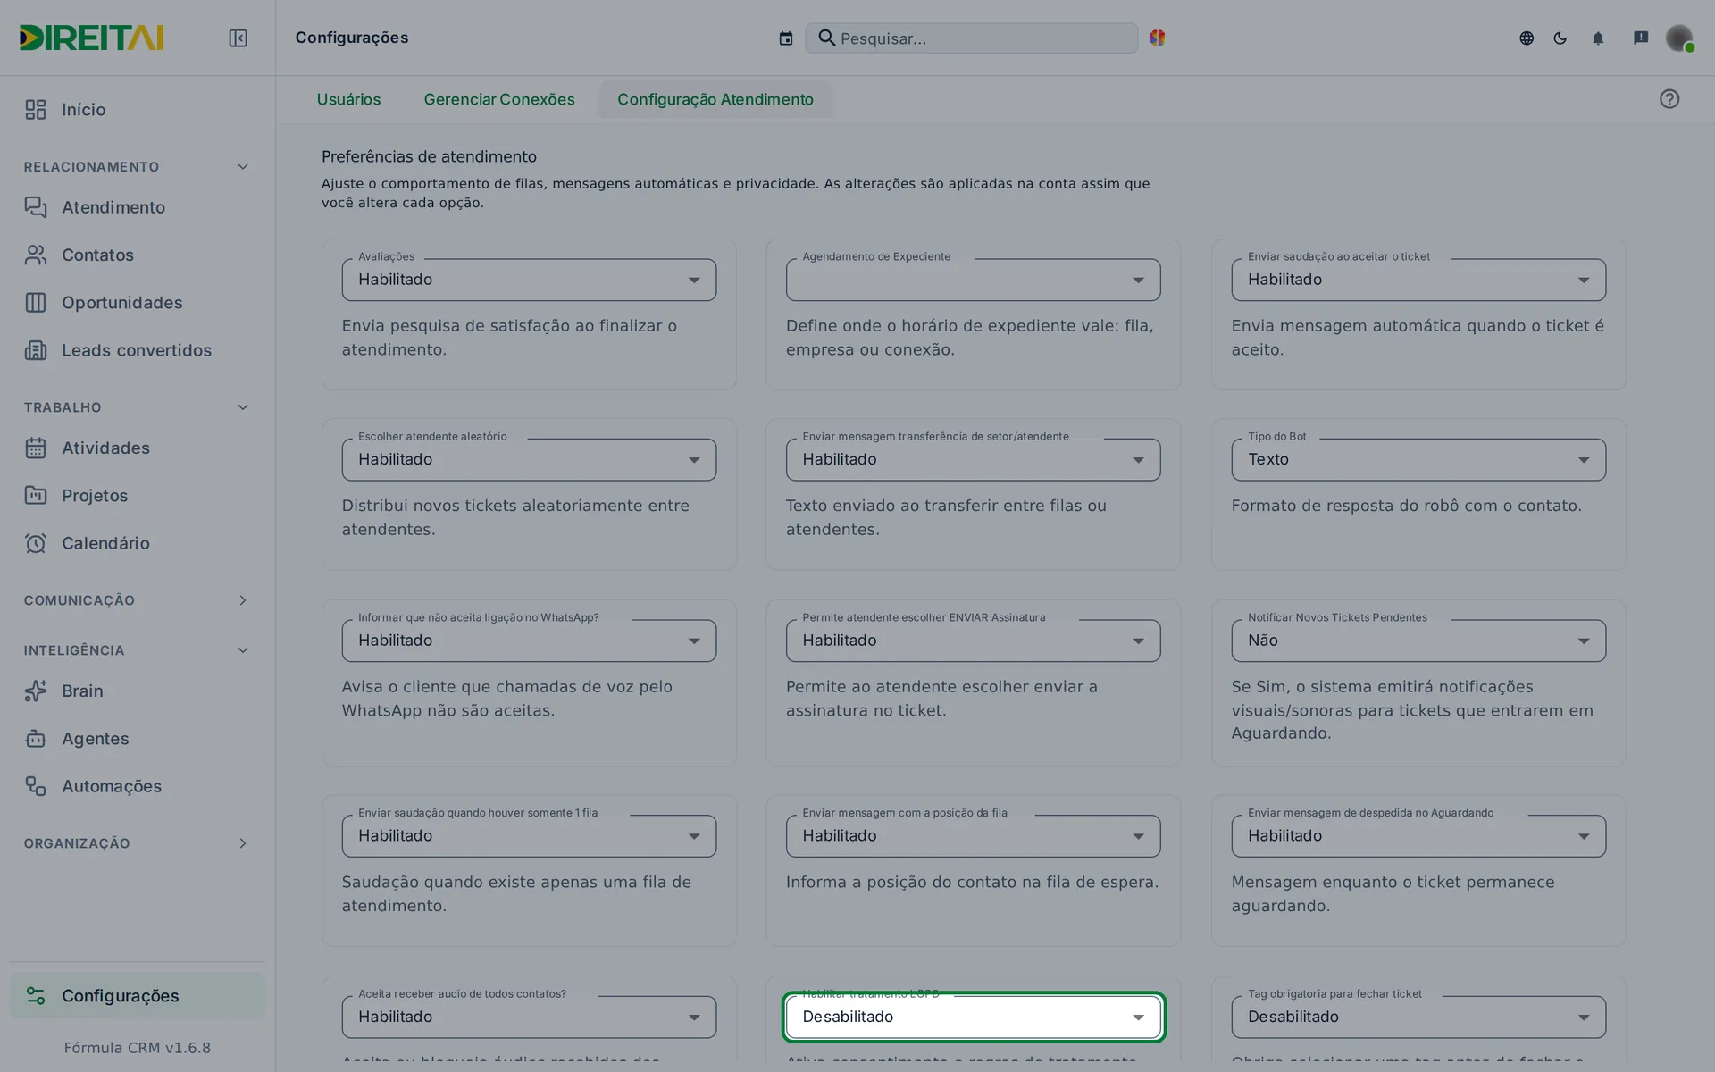Image resolution: width=1715 pixels, height=1072 pixels.
Task: Open the Tipo do Bot dropdown
Action: 1418,459
